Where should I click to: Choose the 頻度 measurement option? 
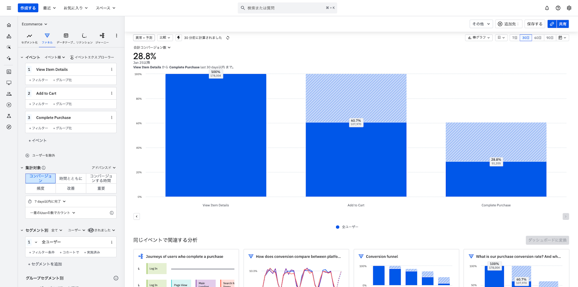click(40, 188)
